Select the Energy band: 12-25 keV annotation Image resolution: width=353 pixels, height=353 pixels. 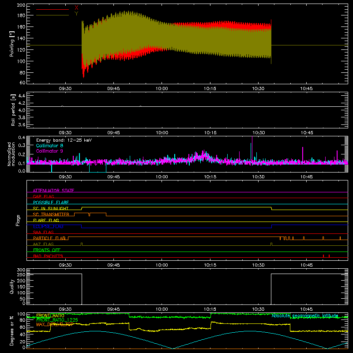64,140
